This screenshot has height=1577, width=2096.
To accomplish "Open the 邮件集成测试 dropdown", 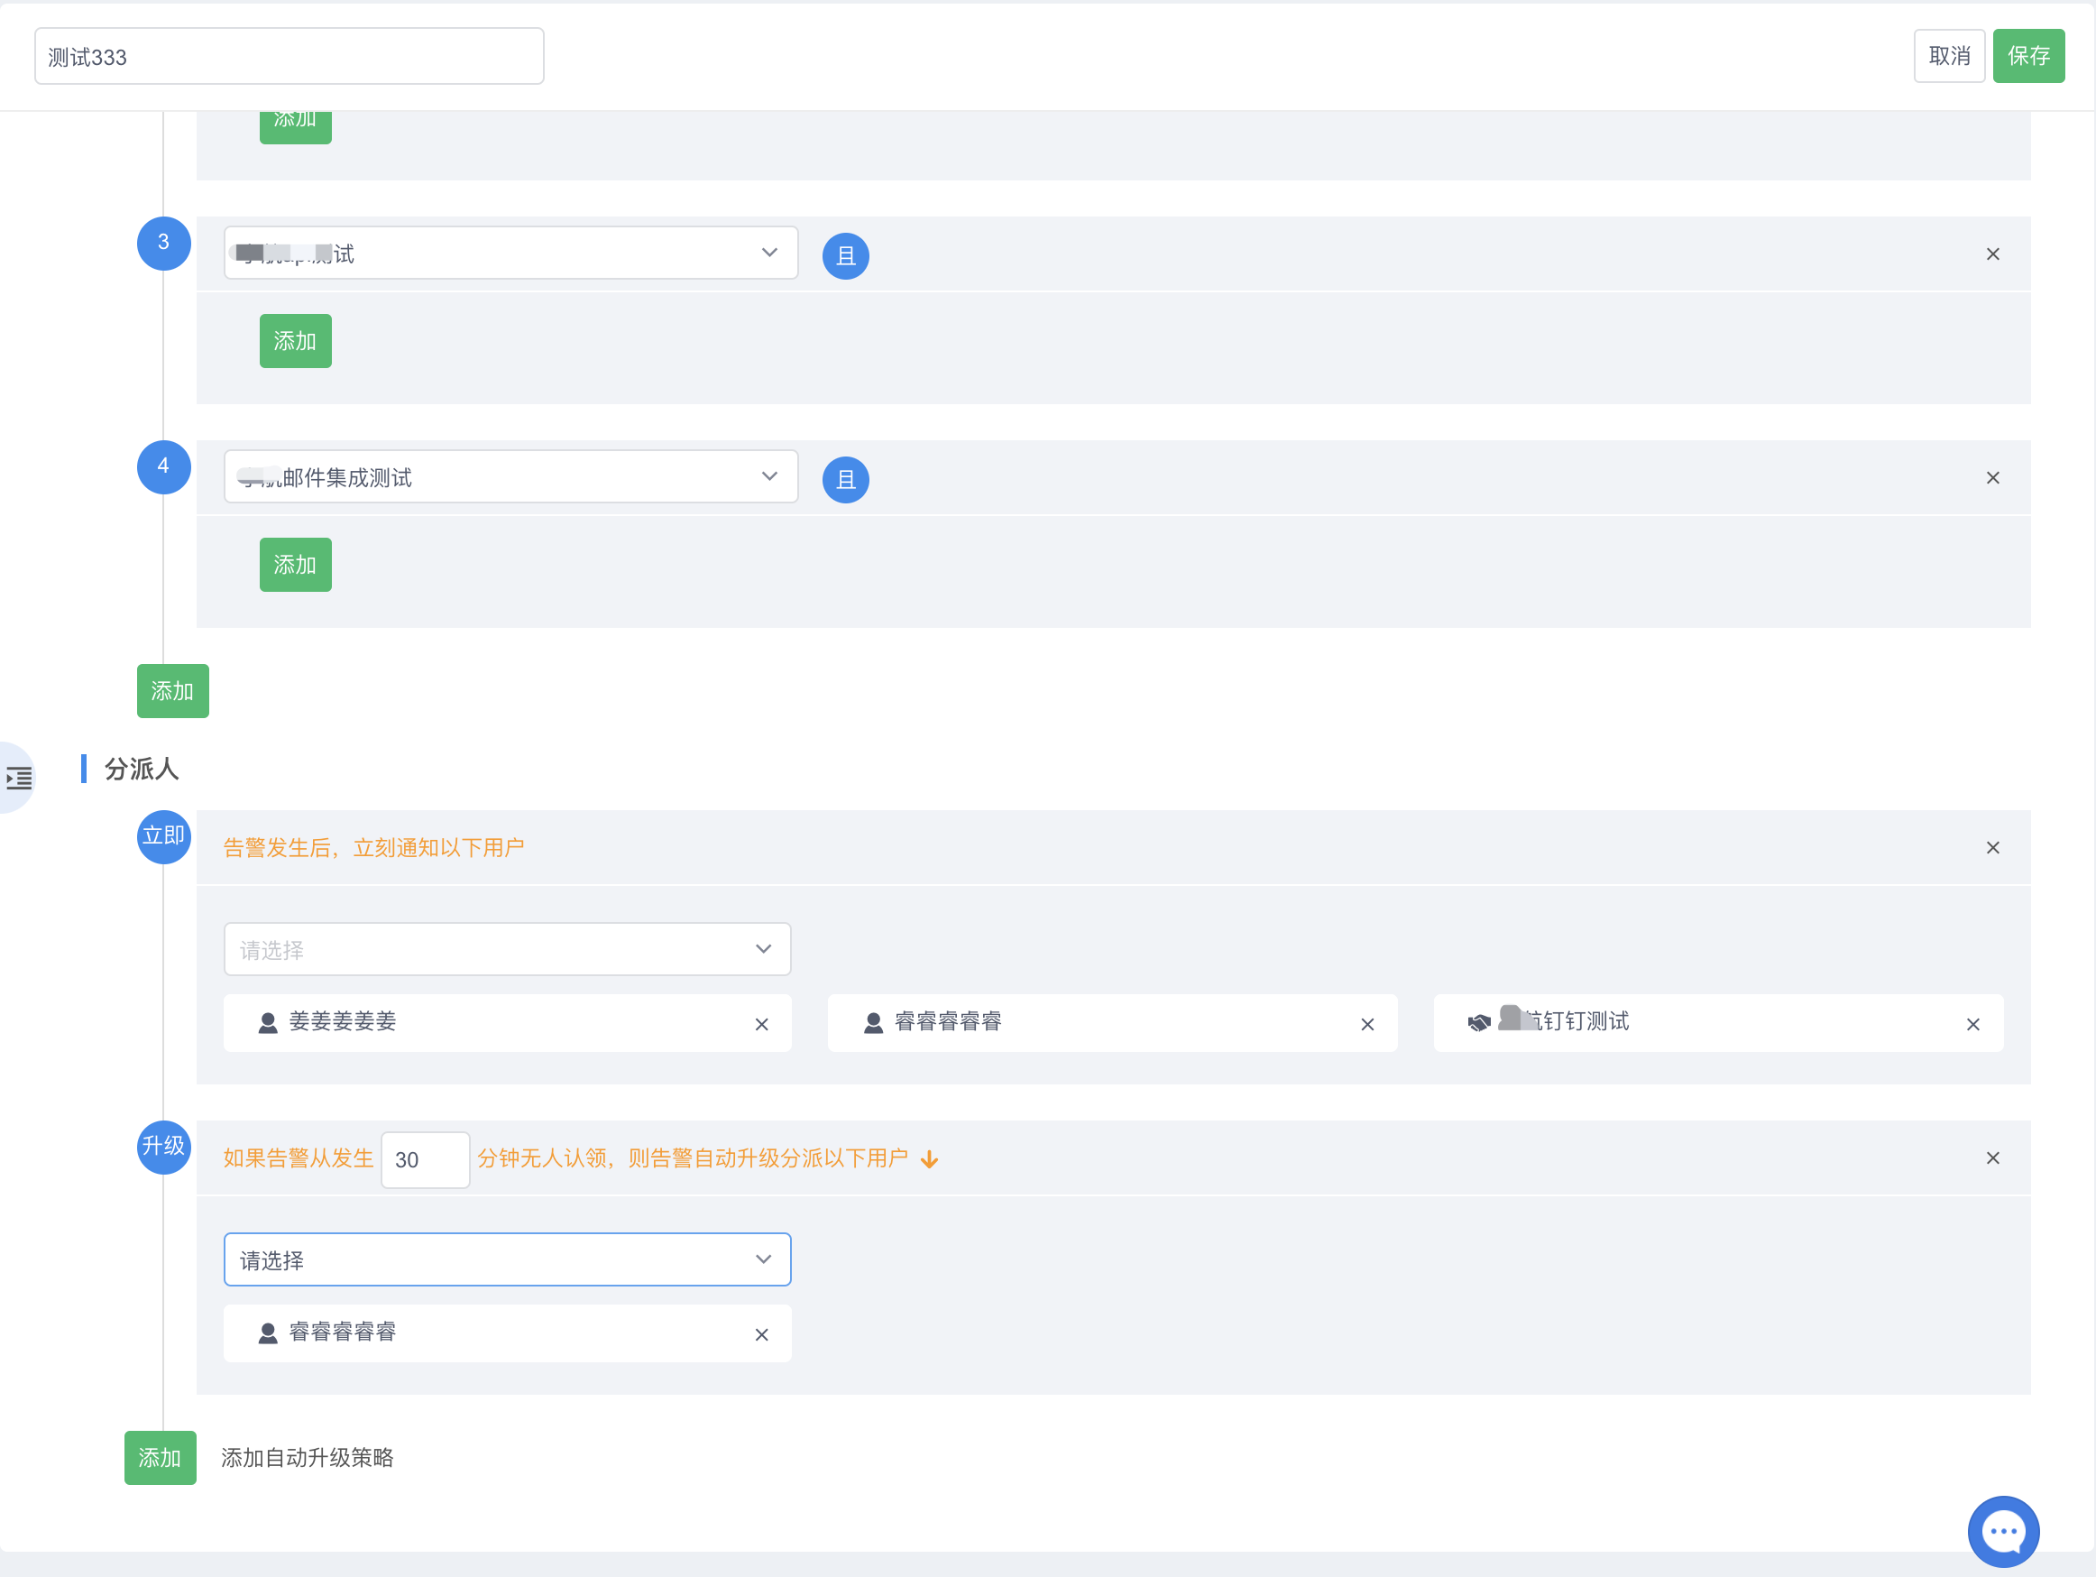I will click(x=510, y=476).
